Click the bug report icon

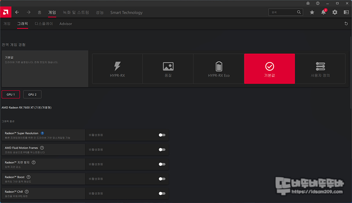(308, 4)
